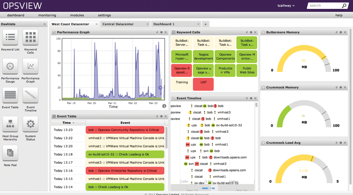Add a new dashboard tab
The height and width of the screenshot is (195, 353).
point(206,24)
